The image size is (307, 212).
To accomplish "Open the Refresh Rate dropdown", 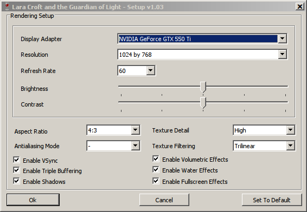I will point(151,70).
